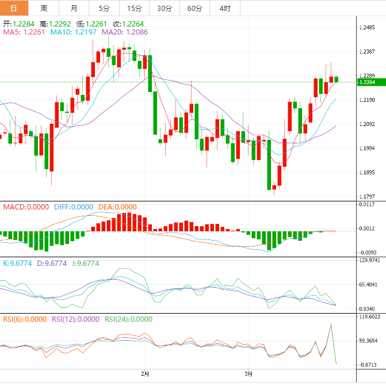The image size is (386, 385).
Task: Click the RSI(6) indicator label
Action: click(x=25, y=319)
